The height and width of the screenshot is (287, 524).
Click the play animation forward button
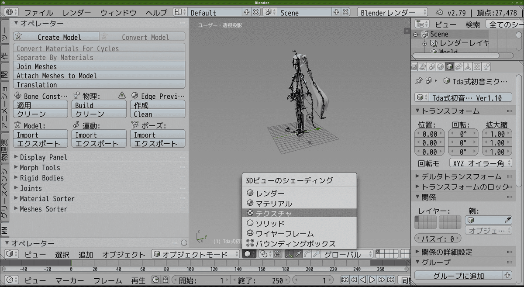pos(372,280)
